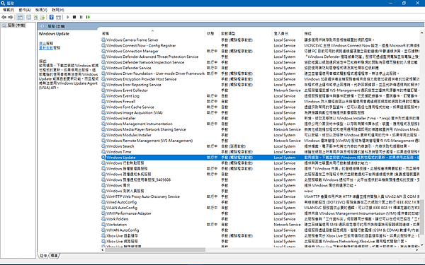Select the Windows Firewall service row
The image size is (425, 265).
[x=260, y=101]
